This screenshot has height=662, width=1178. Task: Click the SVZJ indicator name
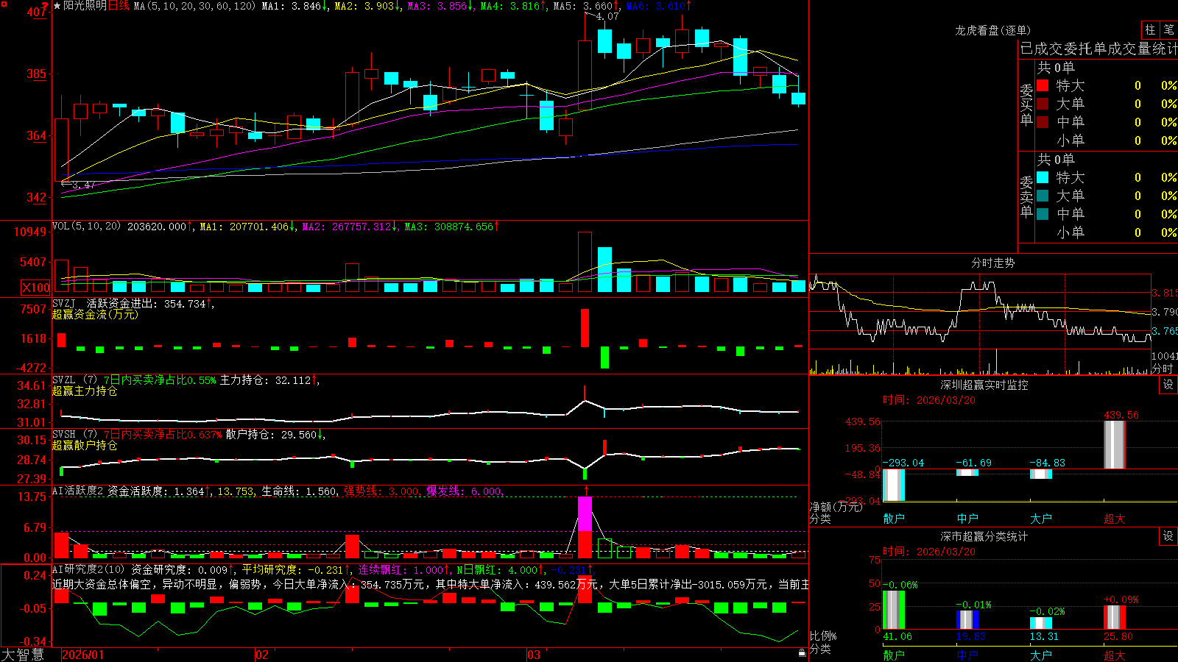tap(64, 303)
